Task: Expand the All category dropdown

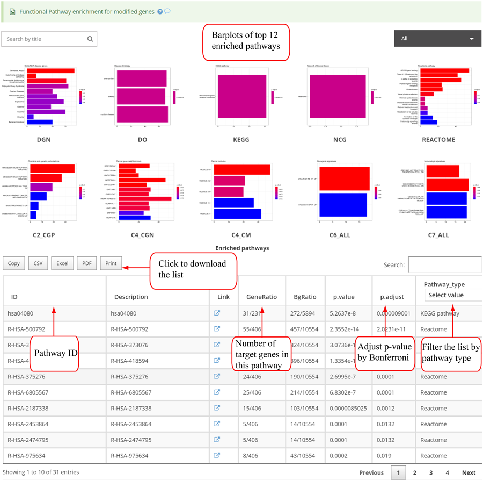Action: coord(437,39)
